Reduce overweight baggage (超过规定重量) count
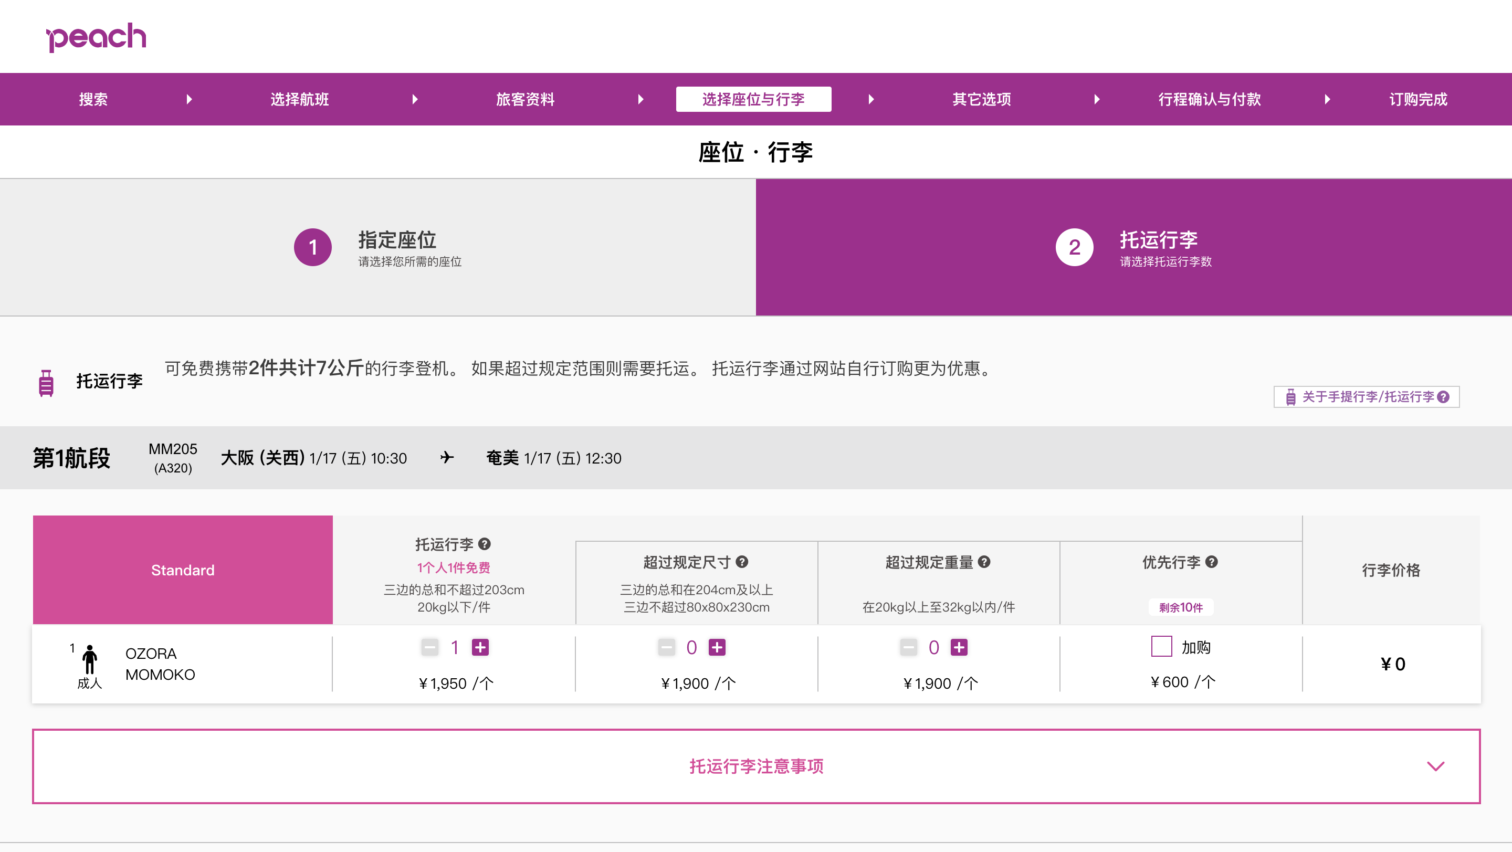The width and height of the screenshot is (1512, 852). (x=909, y=647)
